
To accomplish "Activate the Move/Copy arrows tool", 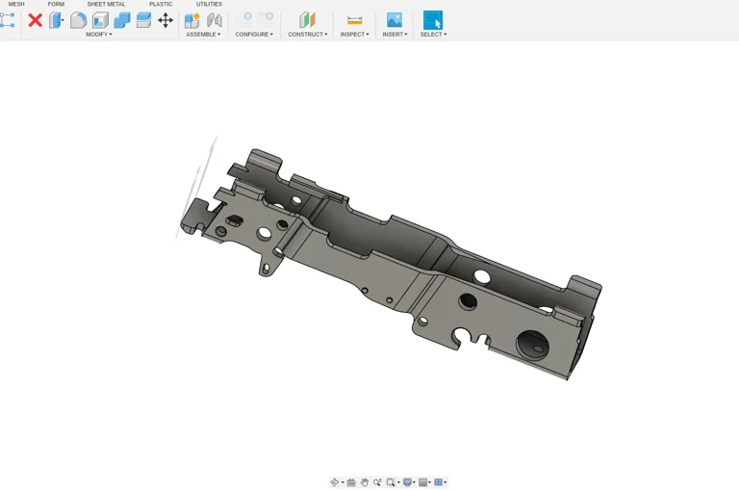I will coord(166,20).
